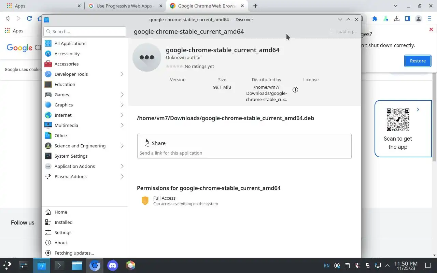Switch to Use Progressive Web Apps tab
Image resolution: width=437 pixels, height=273 pixels.
125,6
